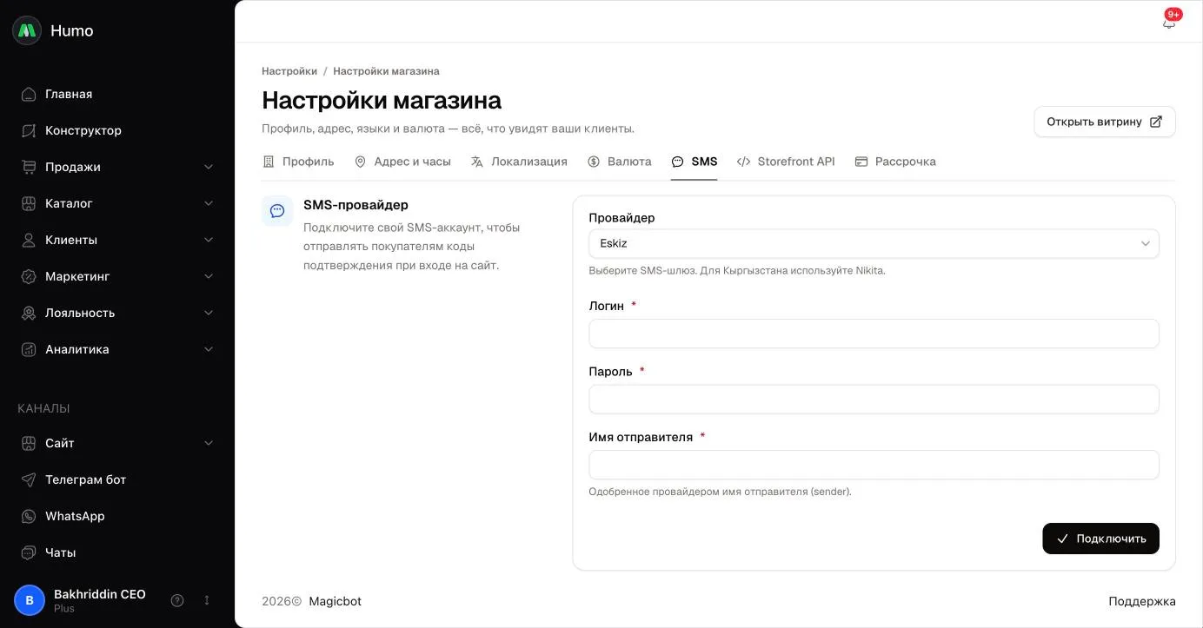Click the Humo logo icon
The image size is (1203, 628).
click(27, 30)
